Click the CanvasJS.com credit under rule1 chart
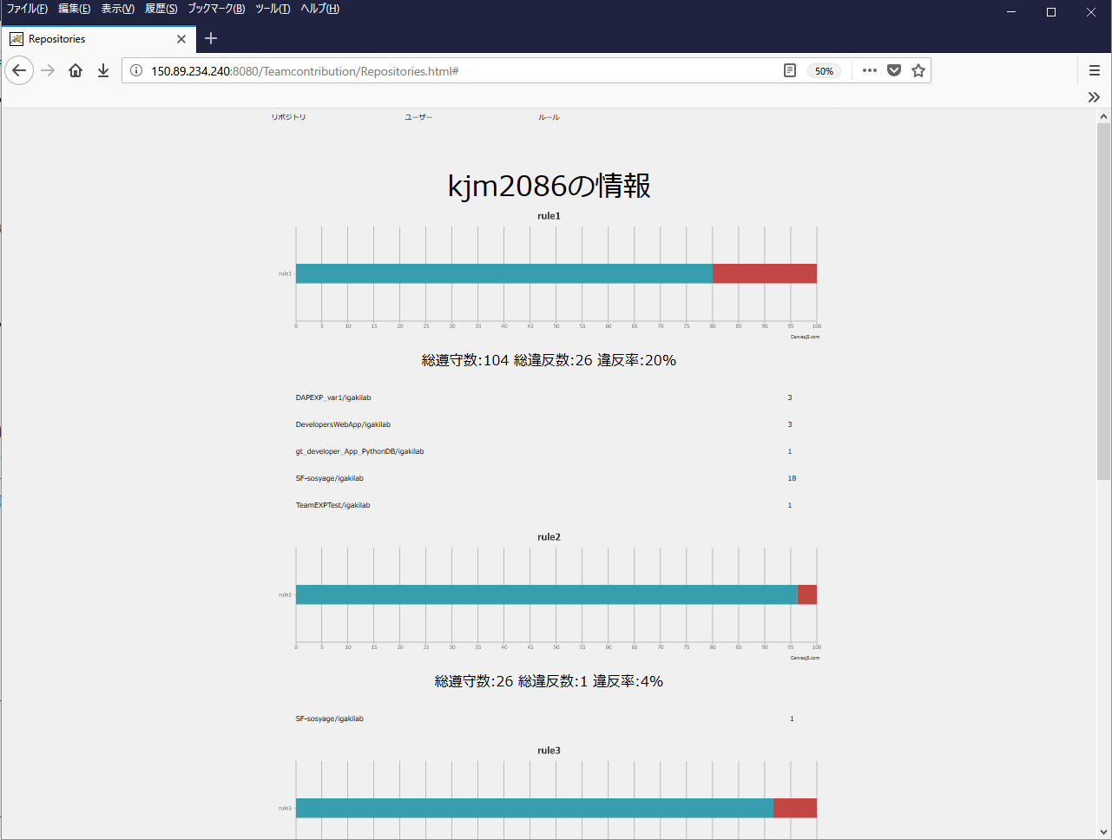 pyautogui.click(x=805, y=337)
